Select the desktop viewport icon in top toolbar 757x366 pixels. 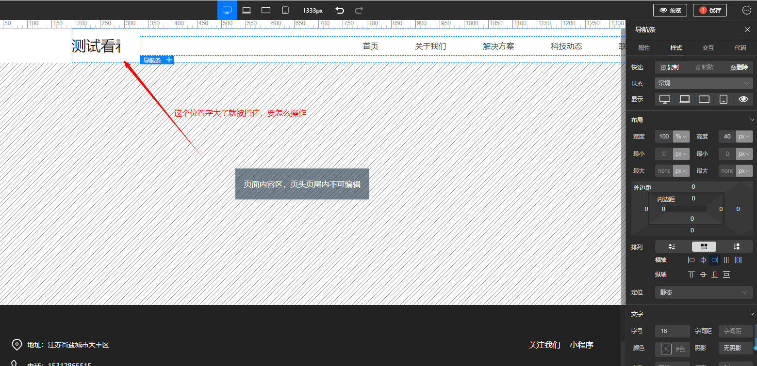click(227, 10)
